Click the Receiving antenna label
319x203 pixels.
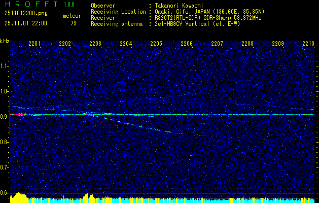point(117,24)
